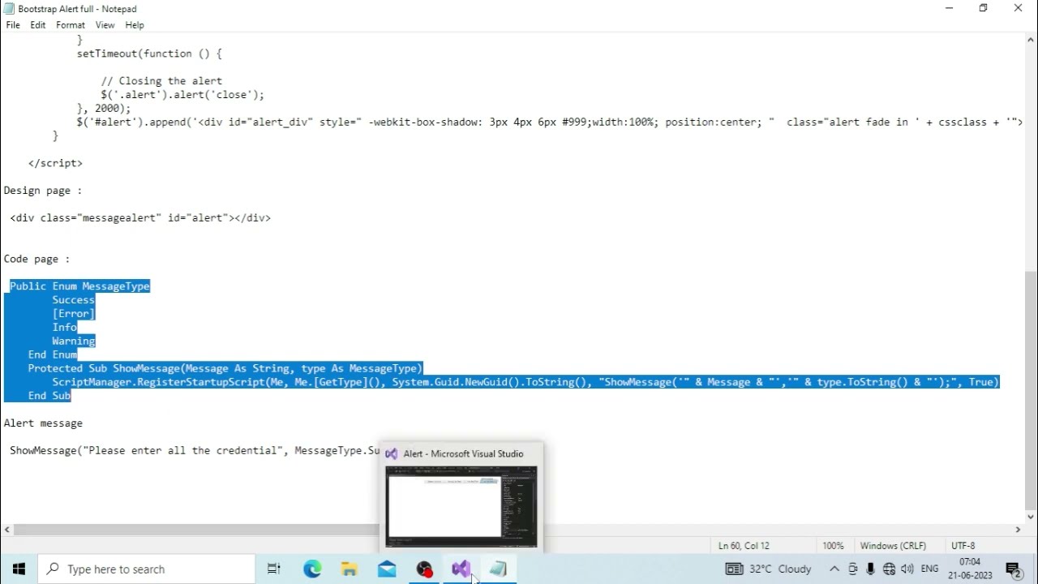Screen dimensions: 1038x584
Task: Click the '</script>' line
Action: [x=55, y=163]
